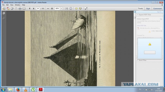Screen dimensions: 165x92
Task: Click the Save file floppy icon
Action: click(16, 8)
